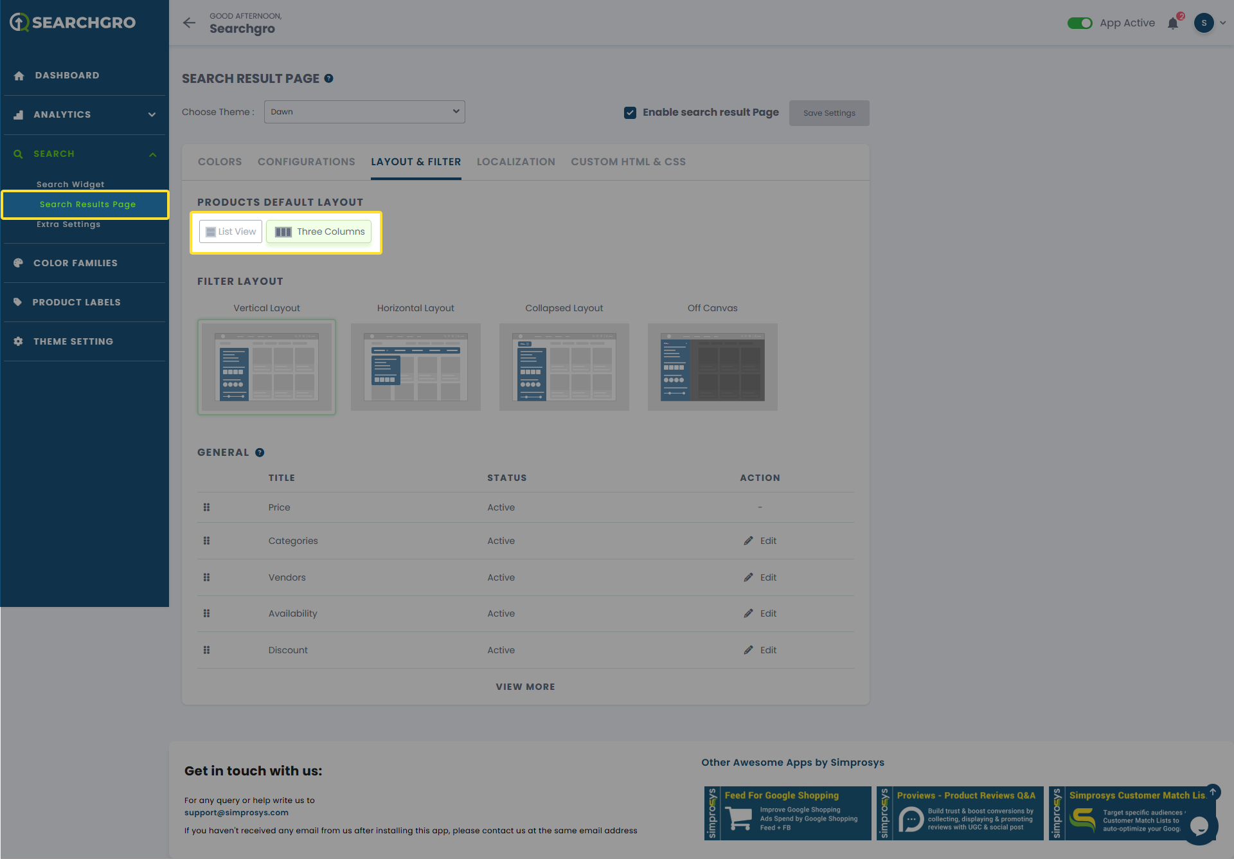Open the notifications bell

[1173, 24]
